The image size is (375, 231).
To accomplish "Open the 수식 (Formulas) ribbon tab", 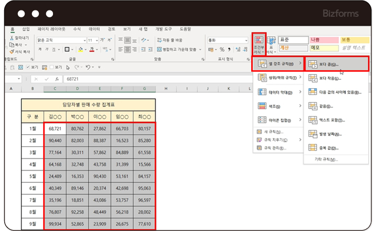I will point(77,29).
